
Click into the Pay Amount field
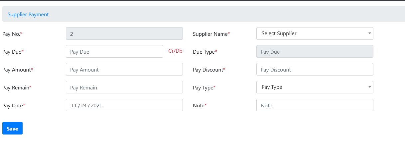(124, 69)
